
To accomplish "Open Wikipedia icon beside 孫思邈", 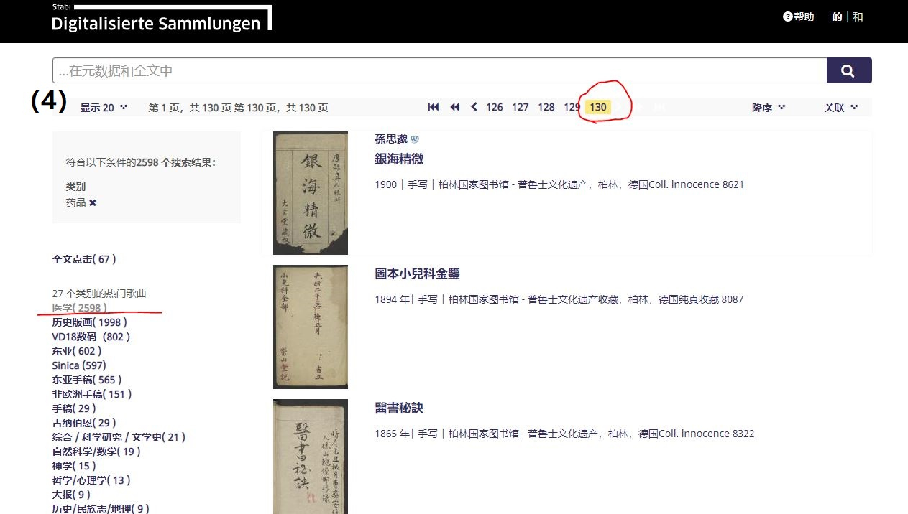I will (415, 140).
